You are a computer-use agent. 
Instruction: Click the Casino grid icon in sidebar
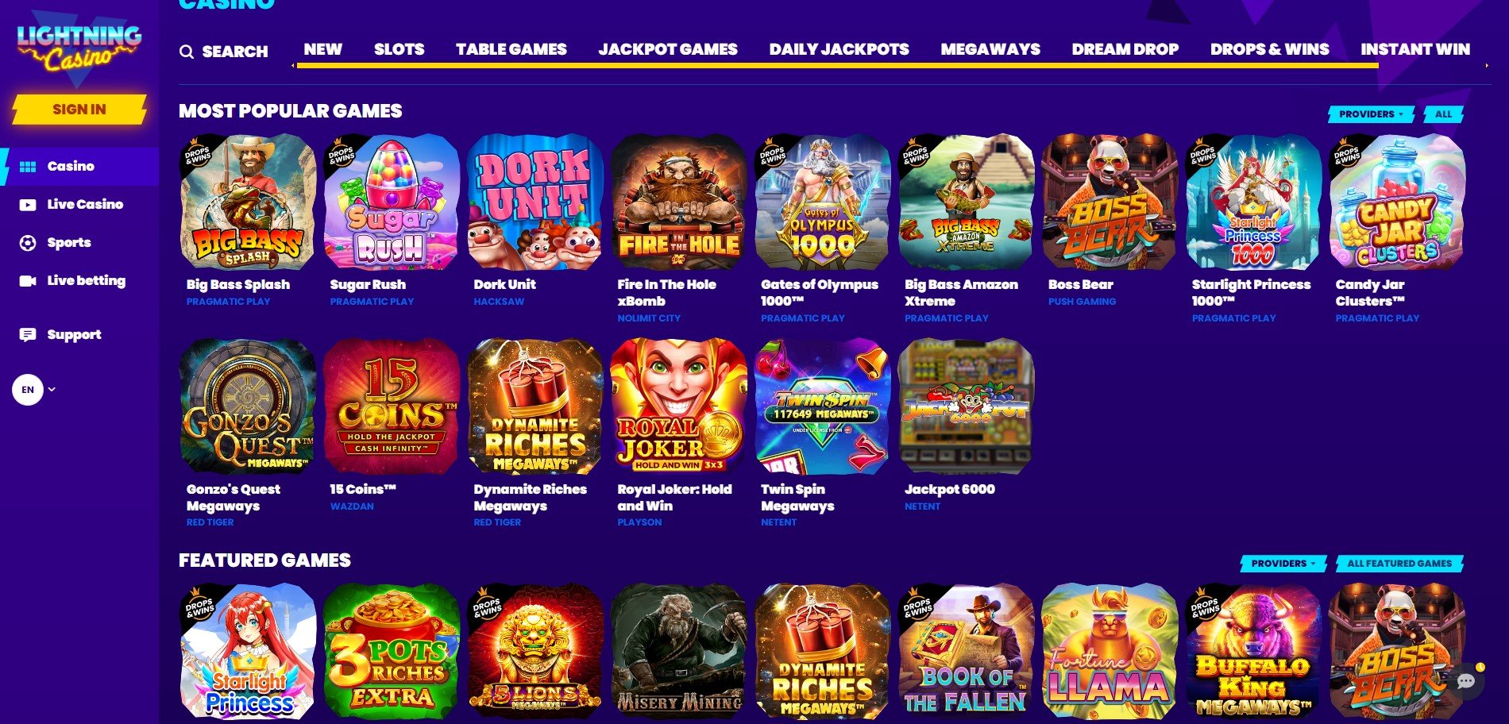coord(28,167)
